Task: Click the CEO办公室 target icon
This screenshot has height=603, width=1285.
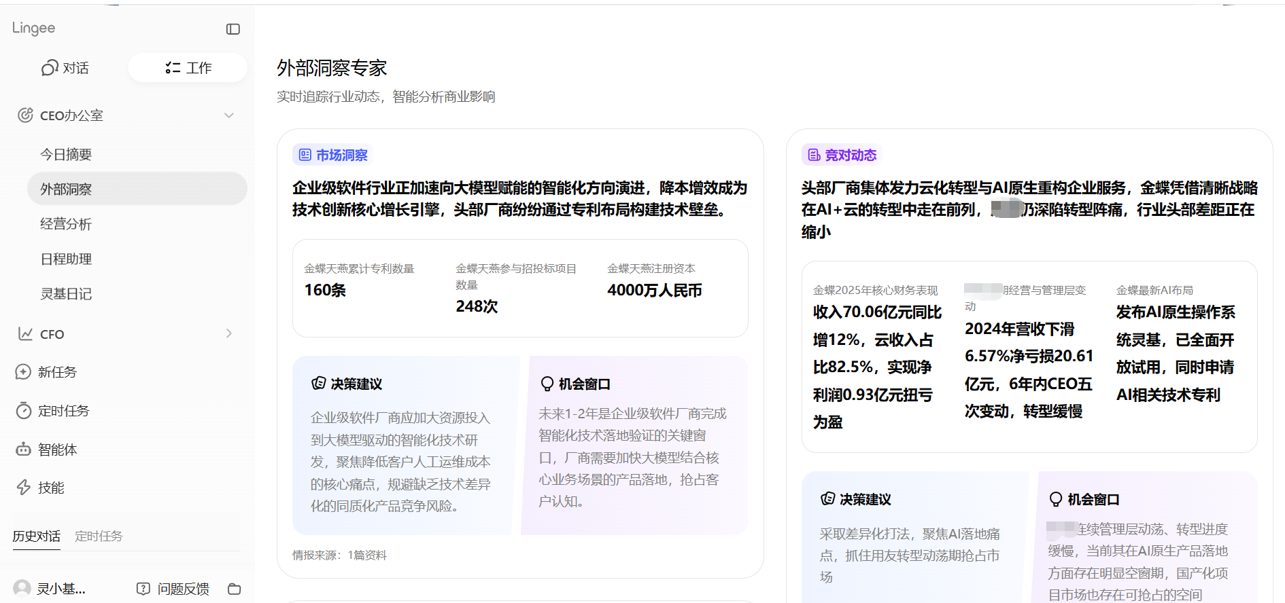Action: pos(25,115)
